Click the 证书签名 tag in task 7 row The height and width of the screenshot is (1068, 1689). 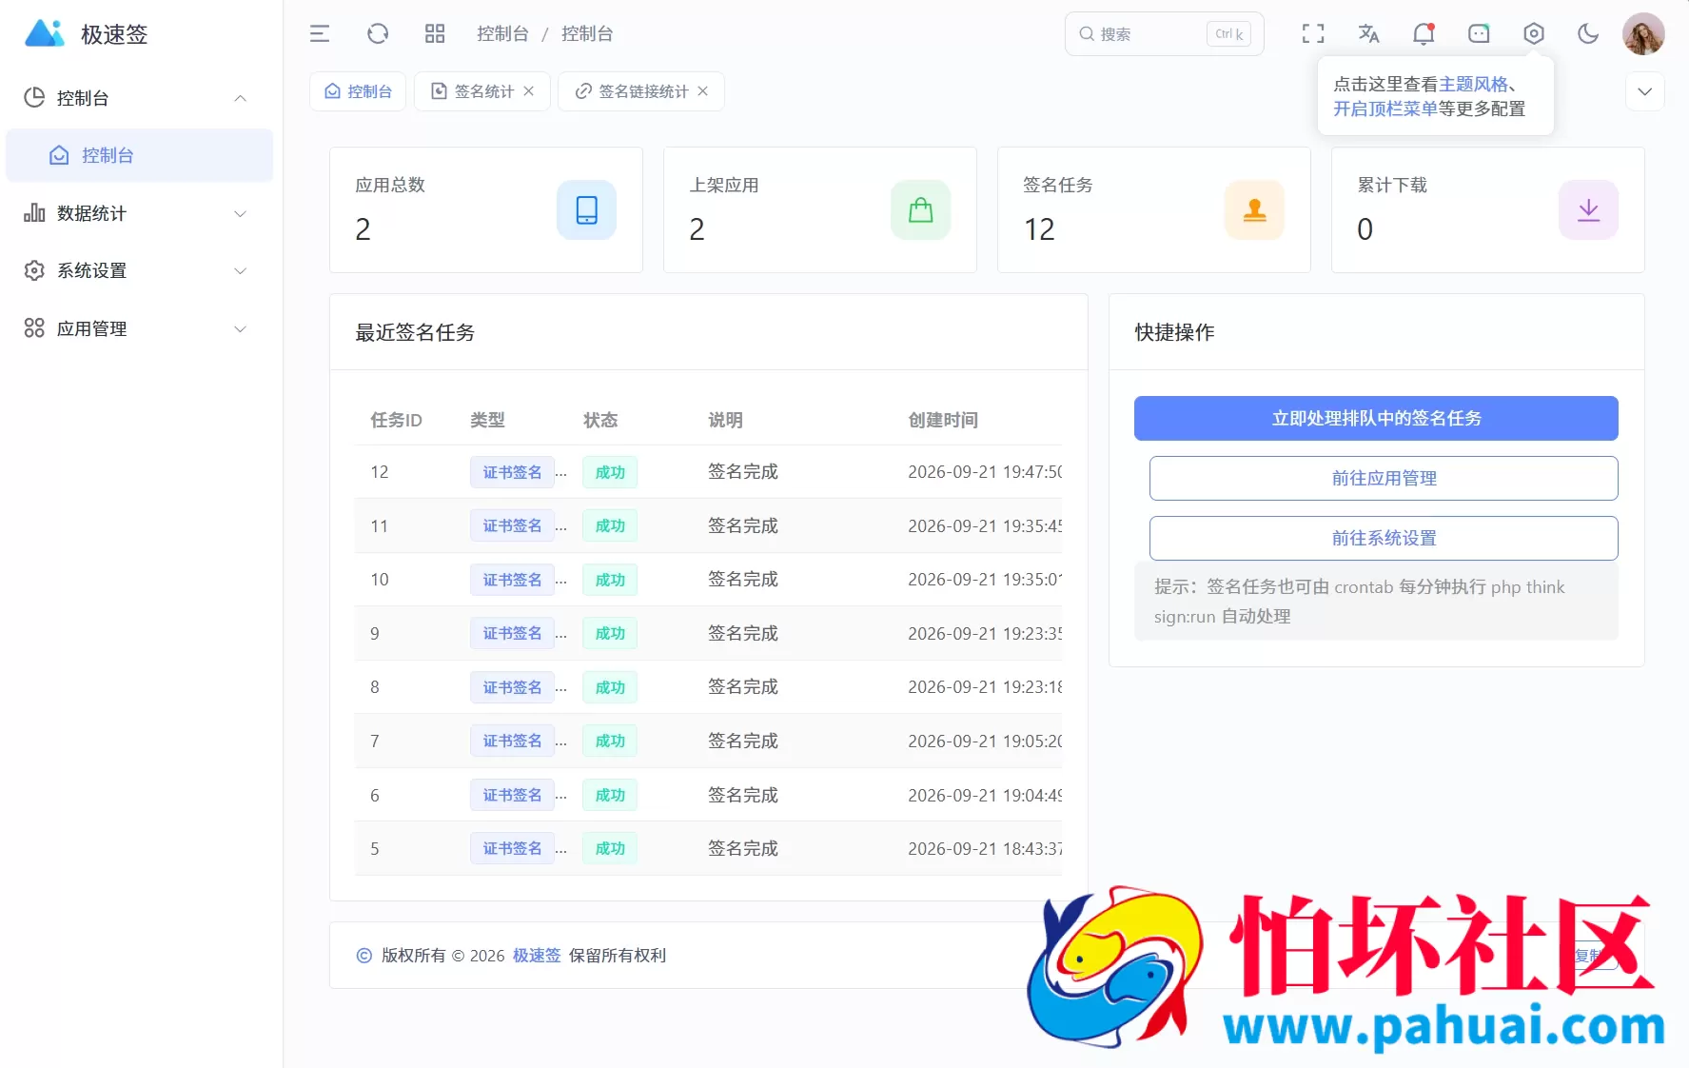coord(512,741)
